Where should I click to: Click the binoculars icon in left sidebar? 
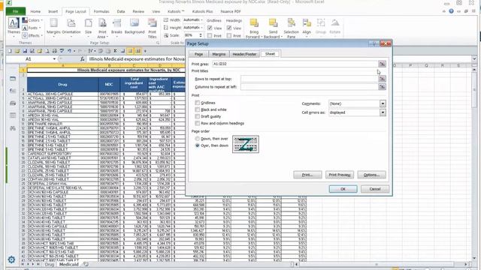[13, 128]
